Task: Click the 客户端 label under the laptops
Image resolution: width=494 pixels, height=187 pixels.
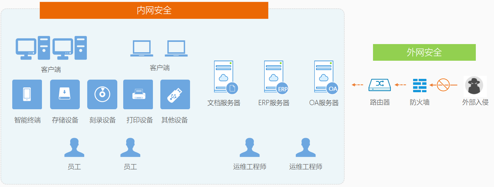Action: click(160, 68)
